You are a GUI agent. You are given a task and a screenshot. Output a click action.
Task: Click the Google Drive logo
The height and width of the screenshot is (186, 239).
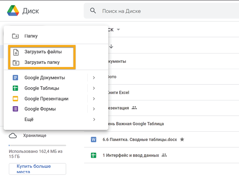pyautogui.click(x=13, y=11)
